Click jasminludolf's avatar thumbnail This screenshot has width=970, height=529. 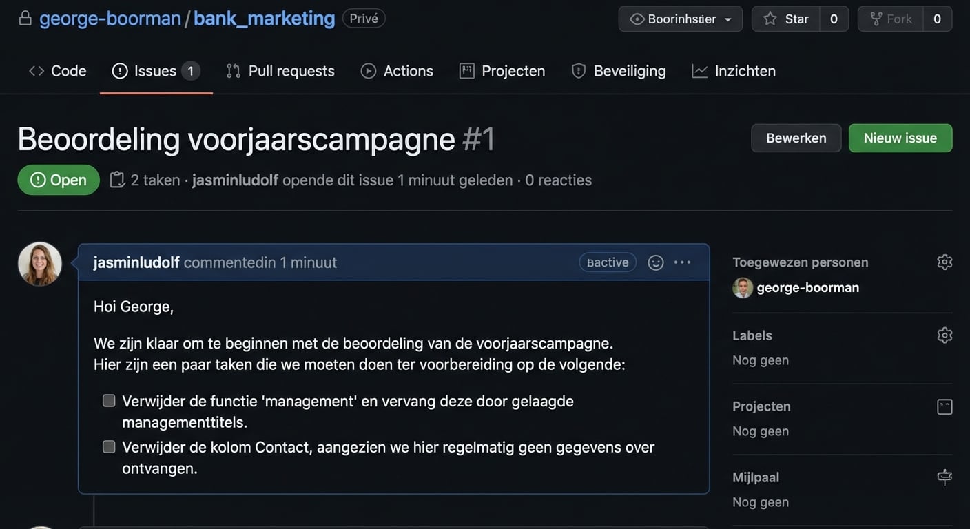click(39, 263)
